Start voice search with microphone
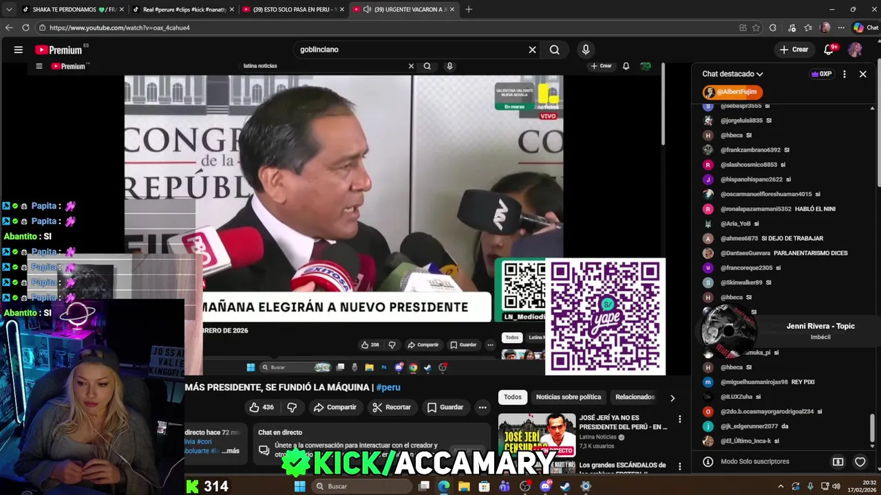 point(586,49)
